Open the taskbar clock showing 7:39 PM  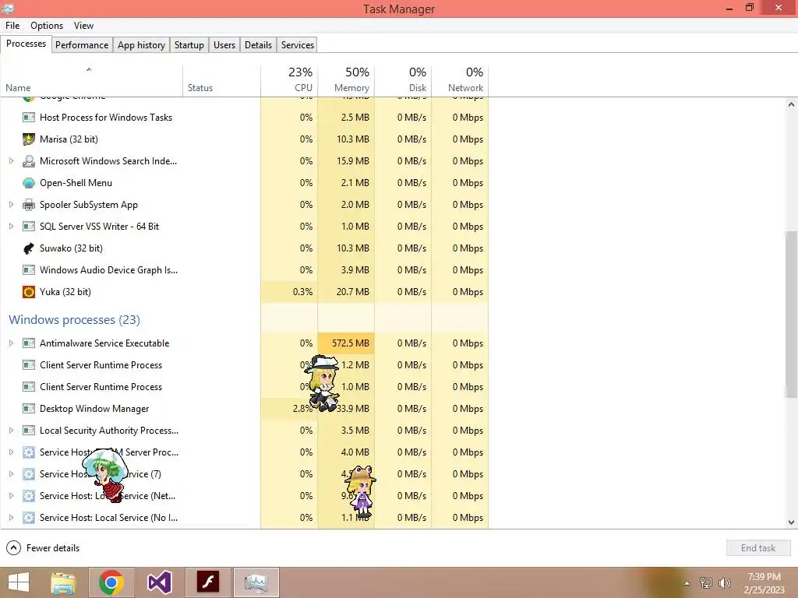pos(764,583)
